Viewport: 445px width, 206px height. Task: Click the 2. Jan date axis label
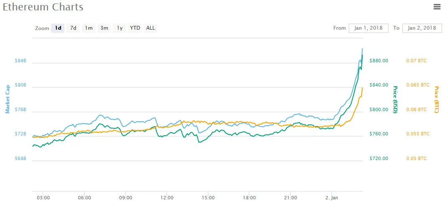[x=332, y=198]
